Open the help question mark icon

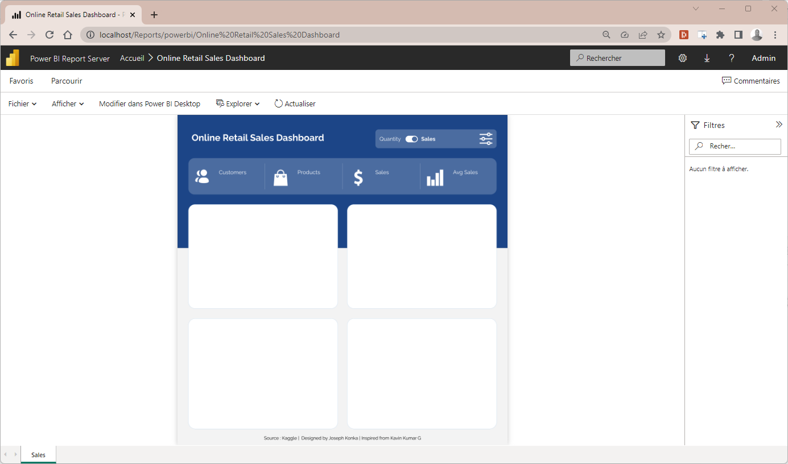point(732,58)
